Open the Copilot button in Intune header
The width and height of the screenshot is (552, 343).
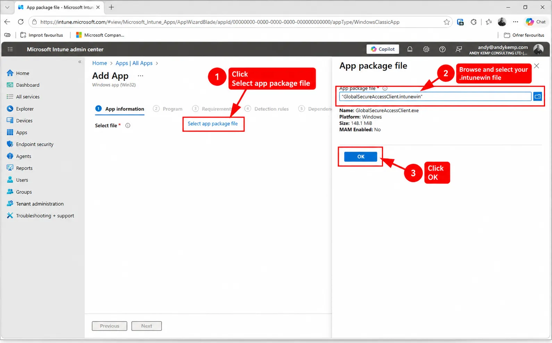point(383,49)
